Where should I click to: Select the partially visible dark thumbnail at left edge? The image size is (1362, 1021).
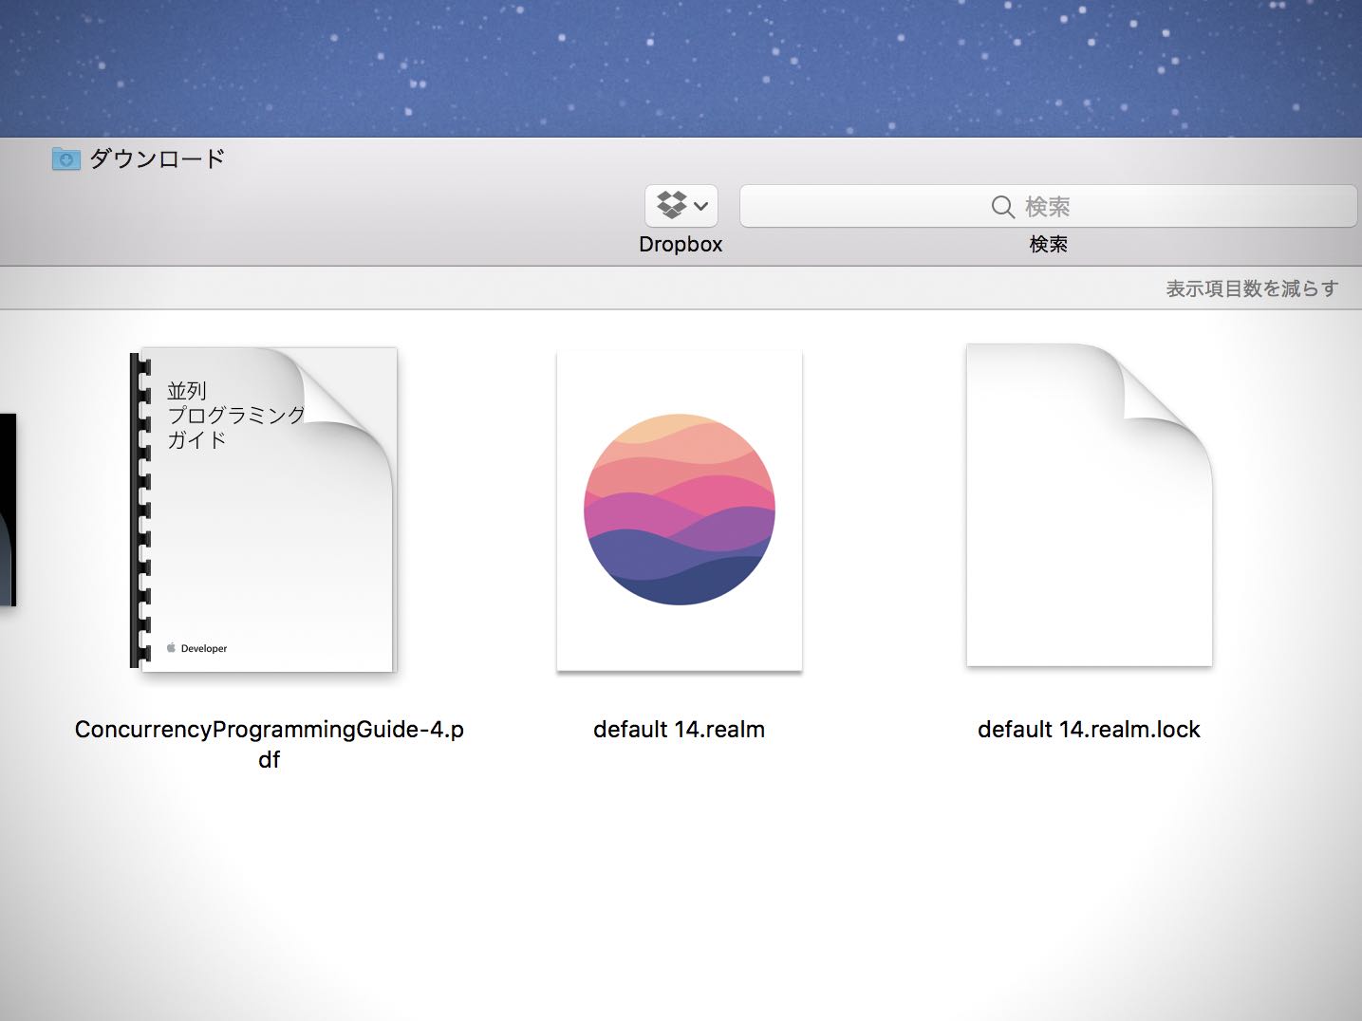[8, 510]
